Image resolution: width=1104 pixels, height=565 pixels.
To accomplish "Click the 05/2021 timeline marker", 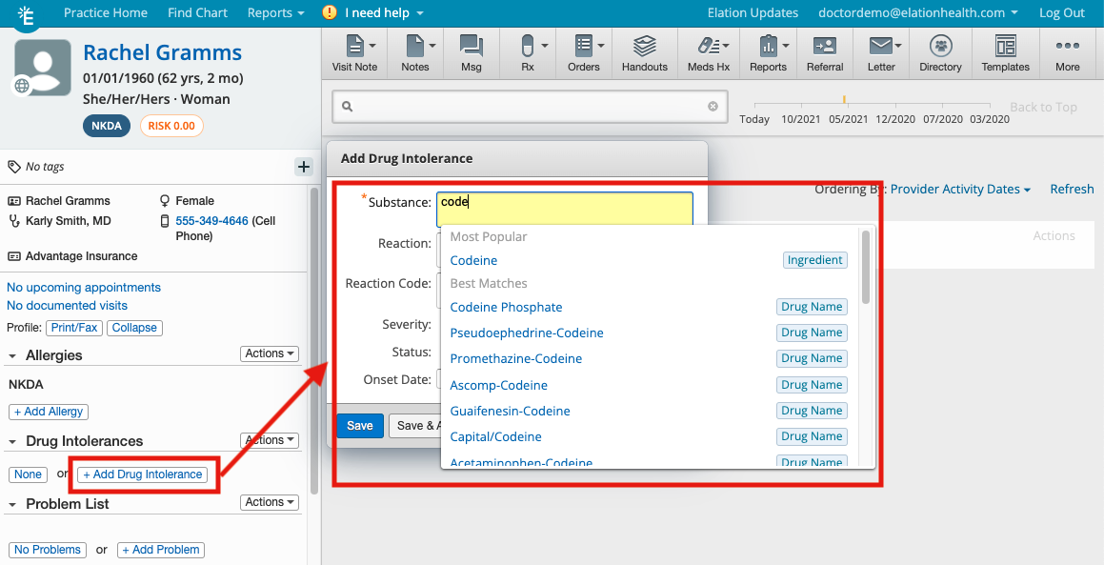I will click(848, 119).
